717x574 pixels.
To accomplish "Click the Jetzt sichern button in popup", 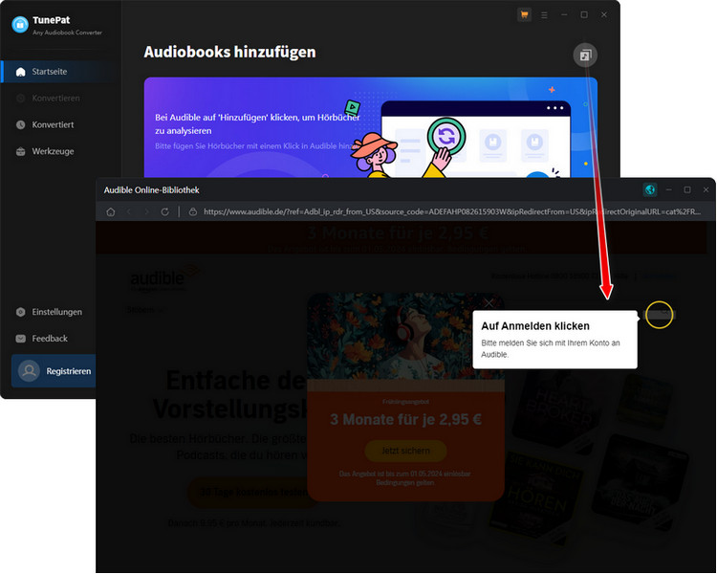I will tap(405, 451).
